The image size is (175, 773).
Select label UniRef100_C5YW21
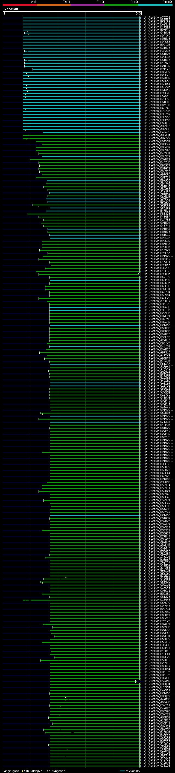click(x=157, y=160)
